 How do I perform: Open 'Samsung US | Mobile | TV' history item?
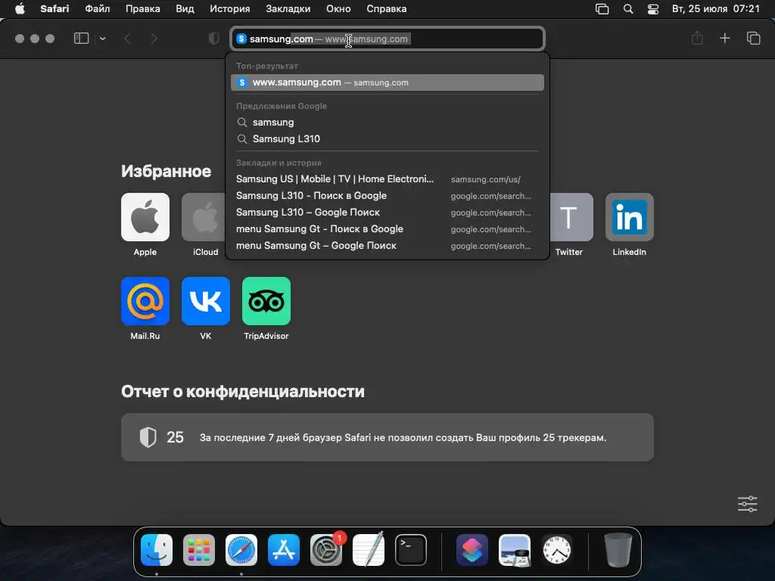coord(387,179)
